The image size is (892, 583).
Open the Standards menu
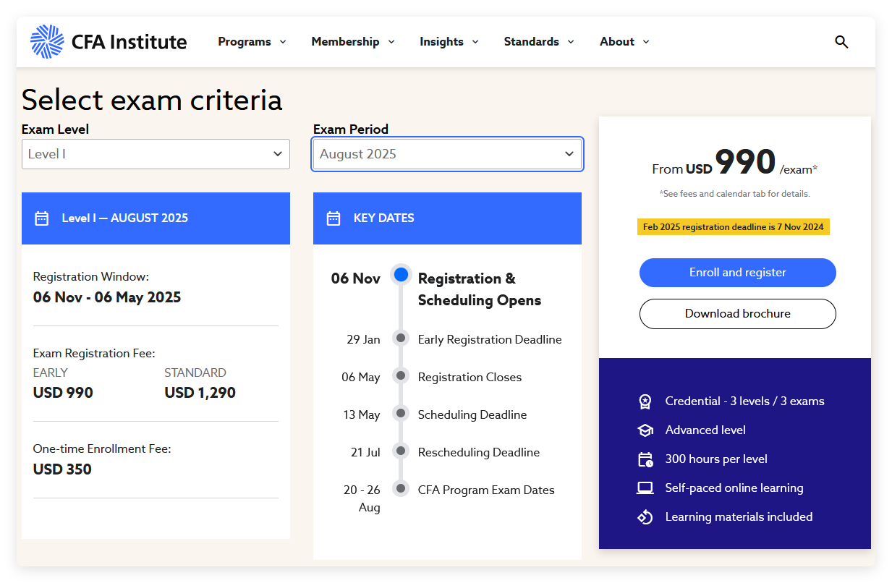tap(539, 42)
